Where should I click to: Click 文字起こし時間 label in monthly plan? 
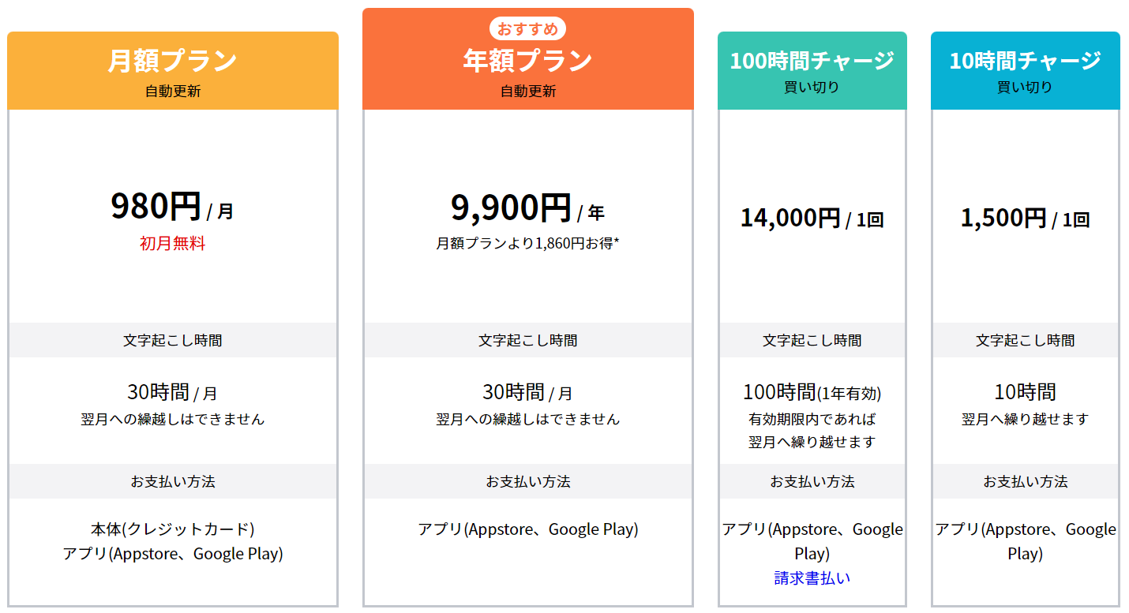pos(173,340)
